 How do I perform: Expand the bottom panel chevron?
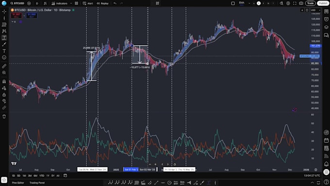[x=313, y=183]
